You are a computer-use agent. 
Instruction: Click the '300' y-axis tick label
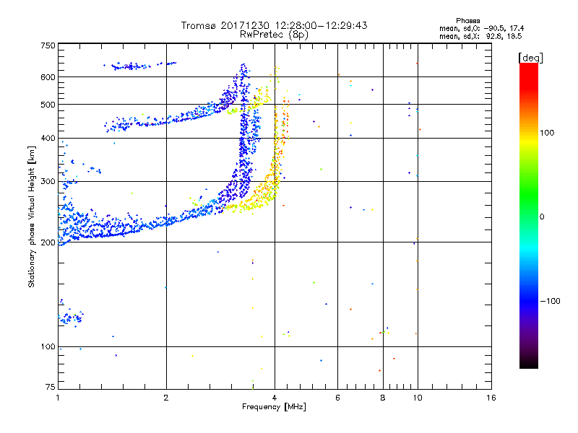click(48, 181)
